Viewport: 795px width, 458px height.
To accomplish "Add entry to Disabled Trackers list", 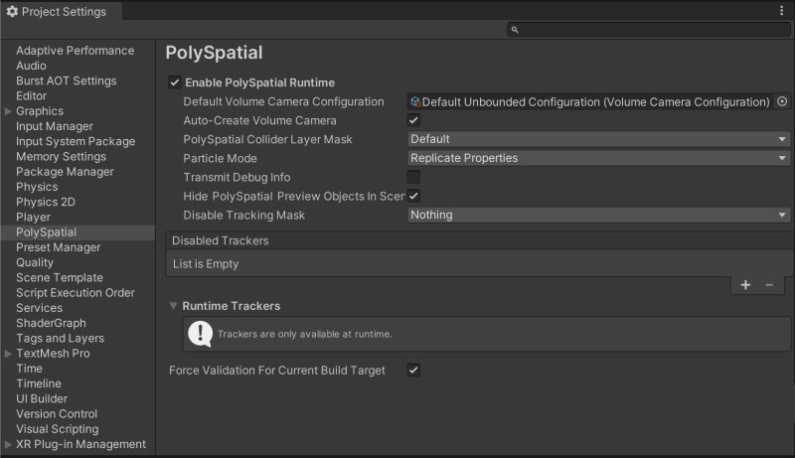I will tap(745, 285).
